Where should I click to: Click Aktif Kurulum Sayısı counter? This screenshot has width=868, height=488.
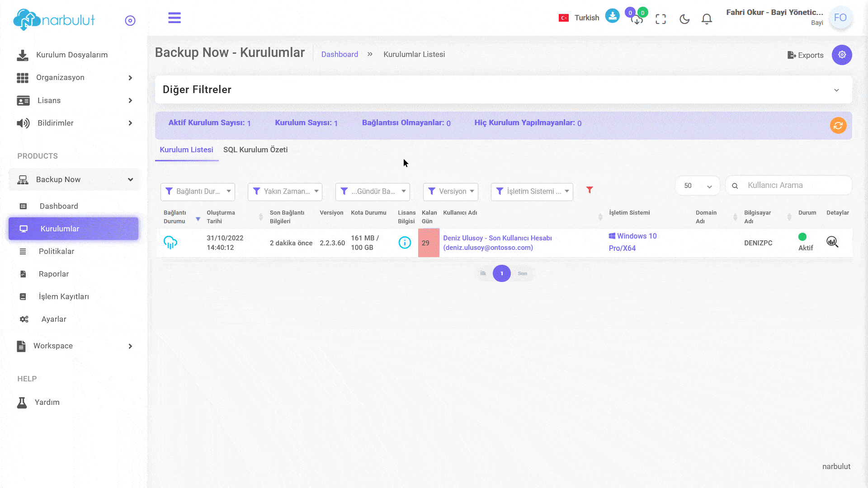point(209,123)
